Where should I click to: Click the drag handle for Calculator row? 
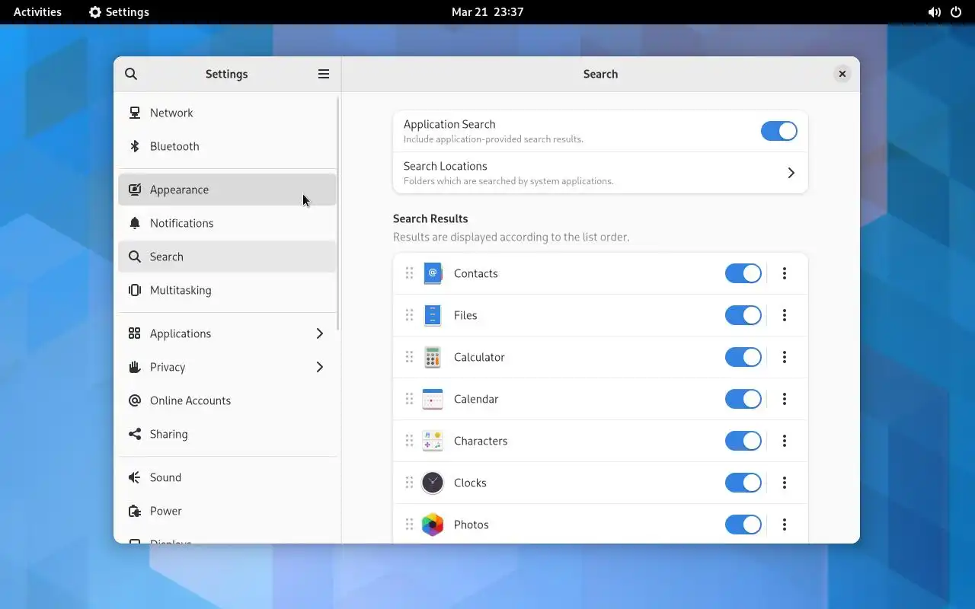[x=409, y=357]
